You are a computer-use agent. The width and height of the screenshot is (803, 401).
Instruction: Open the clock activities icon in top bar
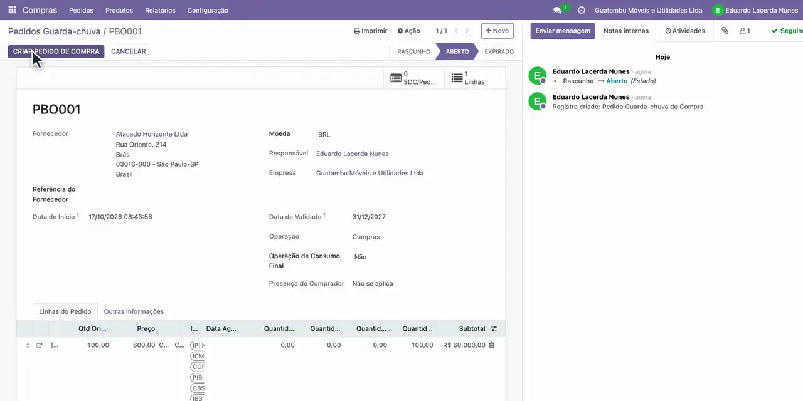click(582, 10)
